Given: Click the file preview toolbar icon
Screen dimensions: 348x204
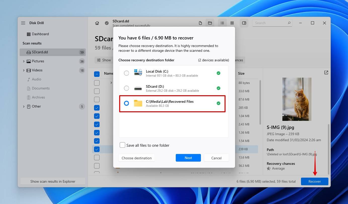Looking at the screenshot, I should pyautogui.click(x=200, y=23).
